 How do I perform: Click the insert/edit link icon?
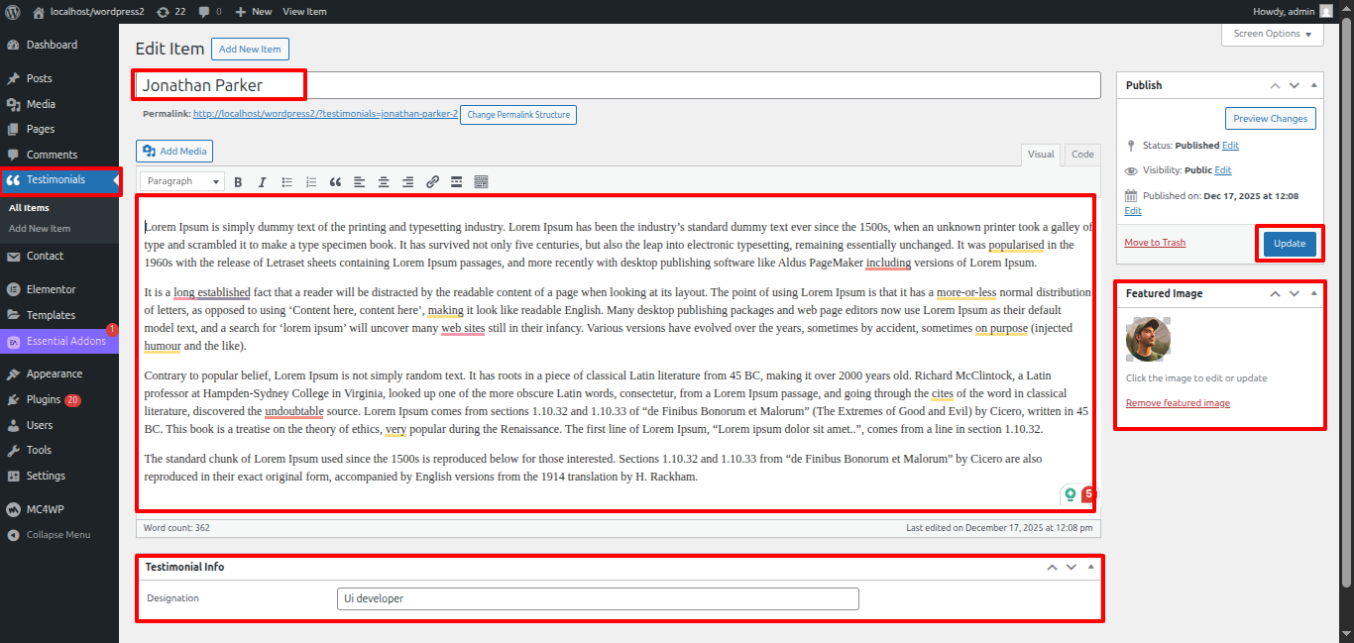432,182
